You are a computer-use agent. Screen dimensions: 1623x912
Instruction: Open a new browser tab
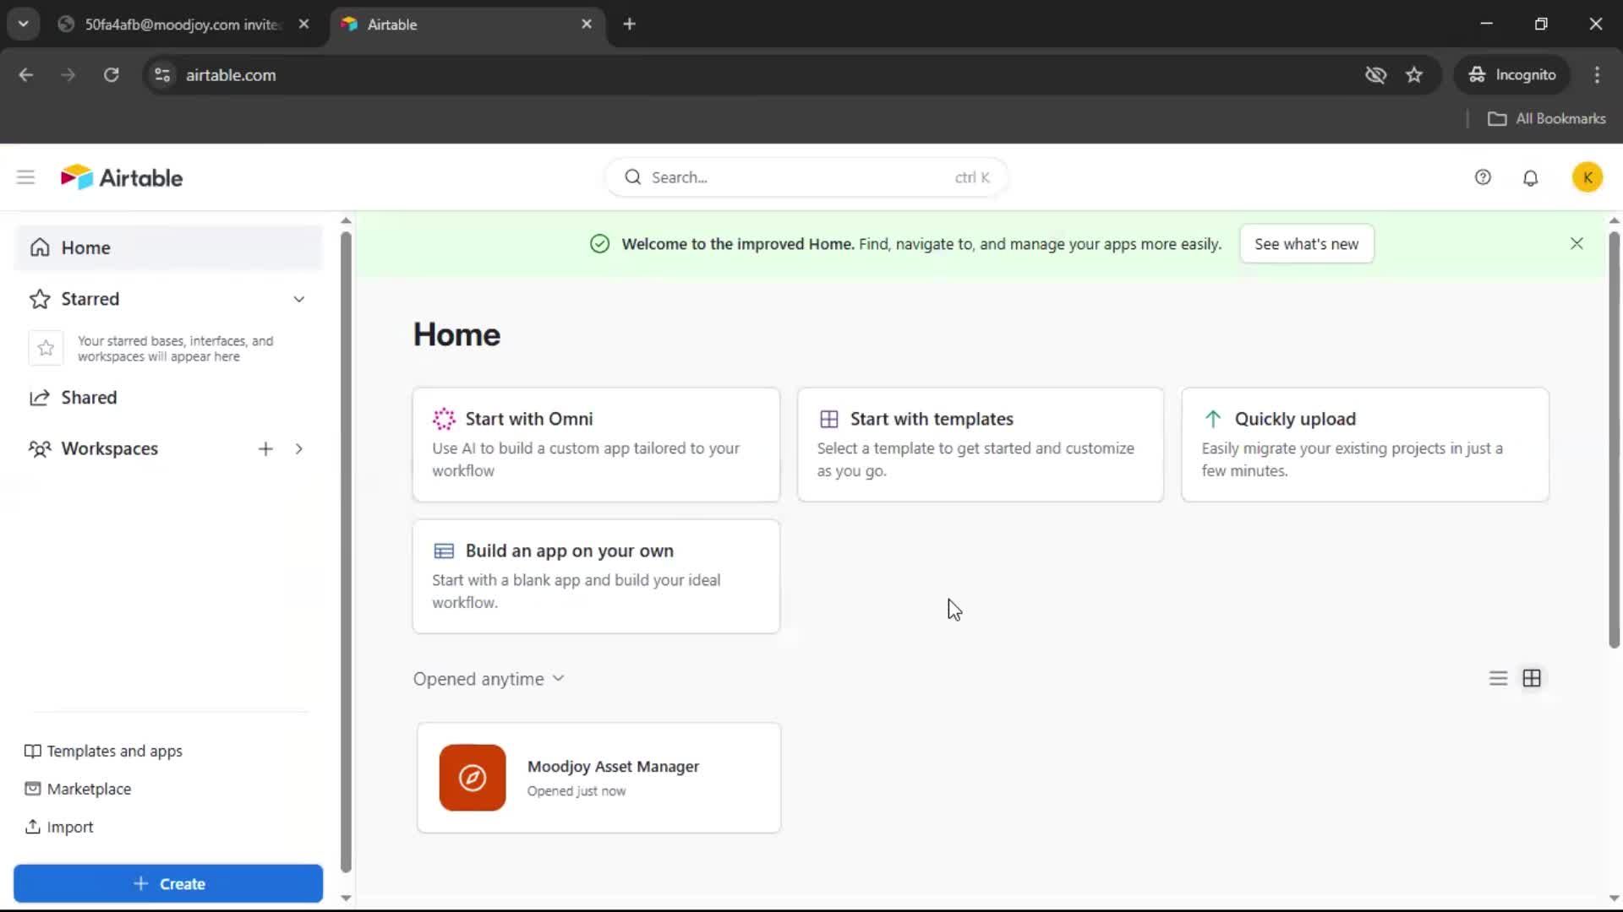629,24
